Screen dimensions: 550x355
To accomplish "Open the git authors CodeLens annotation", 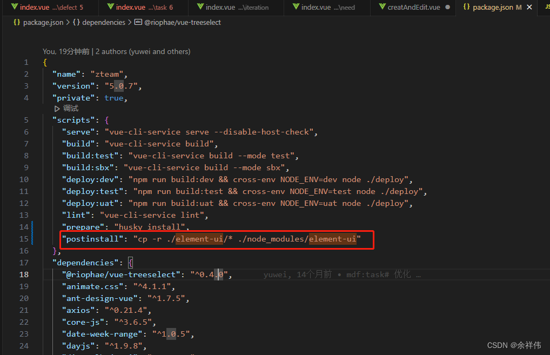I will [117, 51].
